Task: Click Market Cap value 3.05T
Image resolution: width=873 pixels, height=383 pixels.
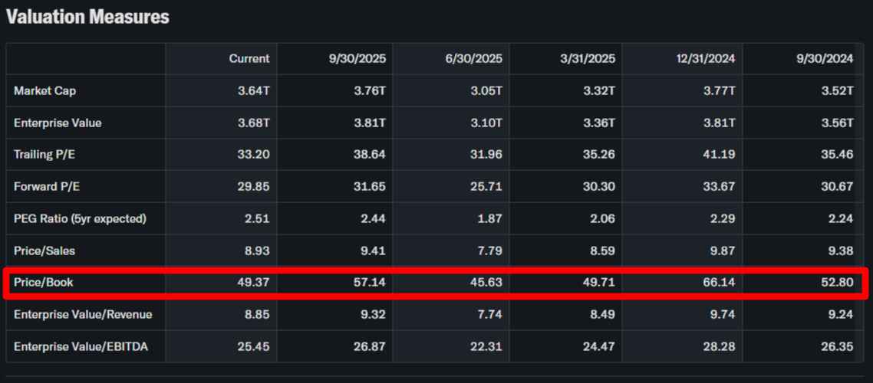Action: coord(486,90)
